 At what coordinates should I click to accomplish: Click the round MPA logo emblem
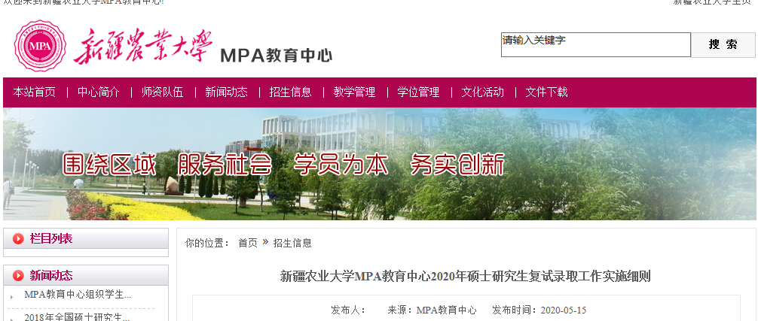click(40, 45)
